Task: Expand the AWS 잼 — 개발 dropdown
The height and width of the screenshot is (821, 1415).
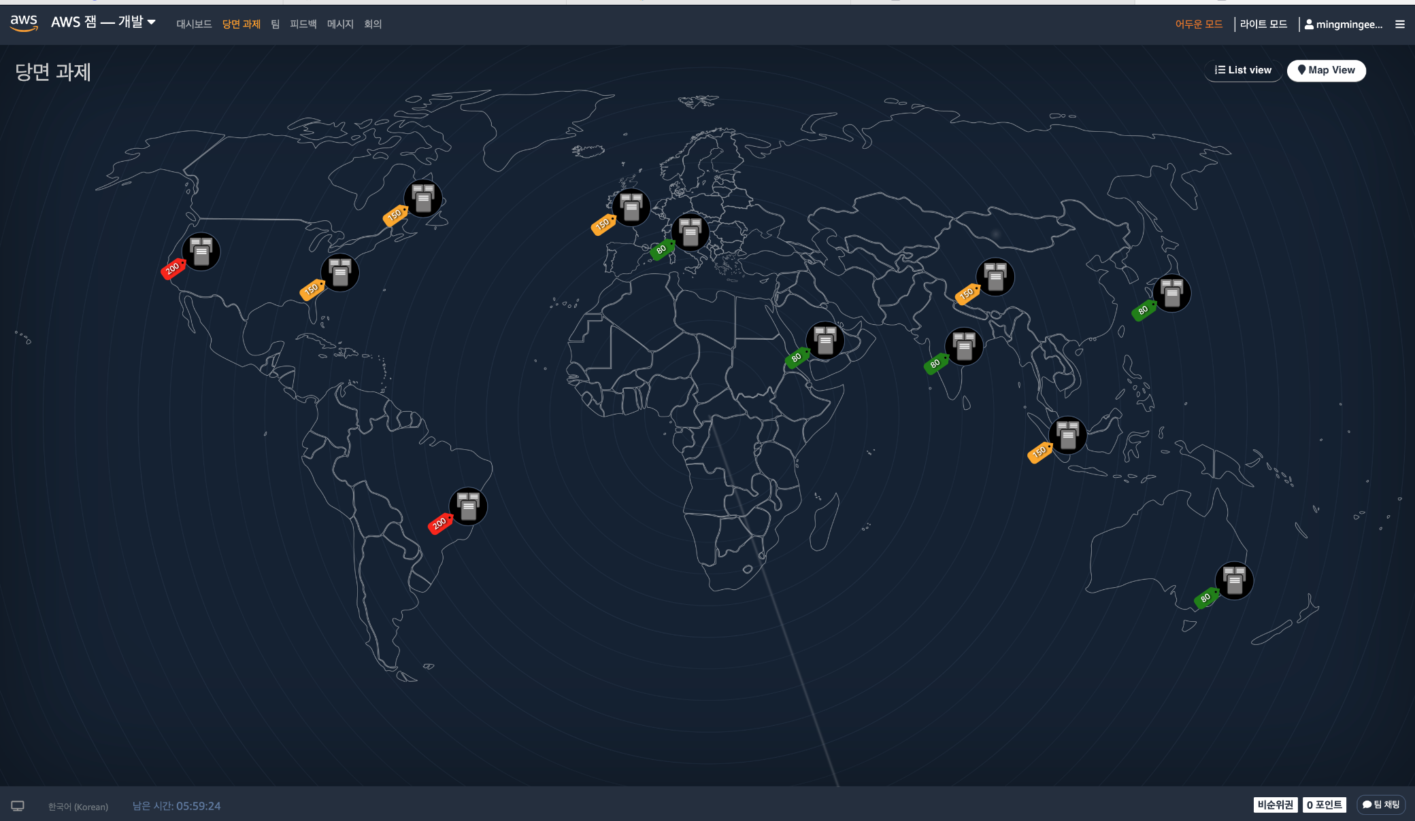Action: [x=103, y=22]
